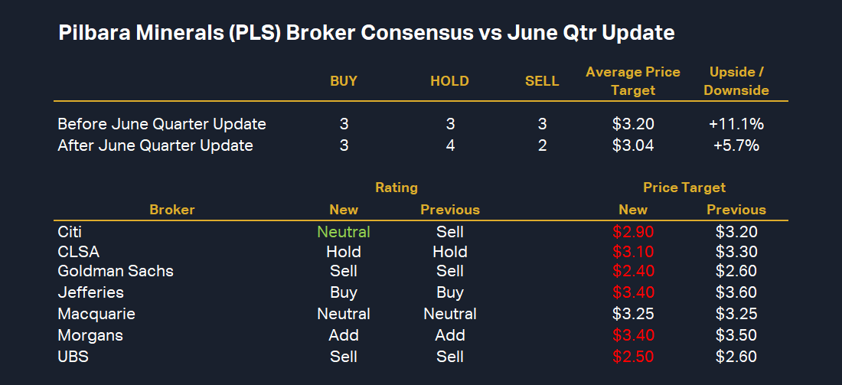Click Morgans' new Add rating
842x385 pixels.
[344, 335]
